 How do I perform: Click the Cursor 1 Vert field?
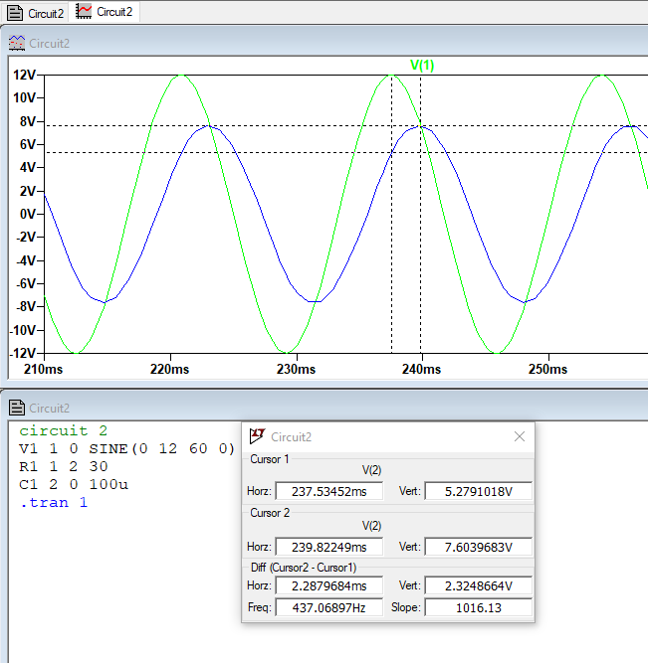[x=478, y=491]
